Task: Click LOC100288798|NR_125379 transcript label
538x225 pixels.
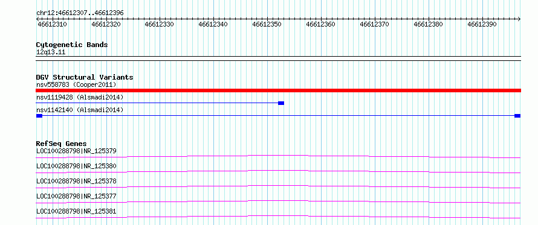Action: (x=76, y=151)
